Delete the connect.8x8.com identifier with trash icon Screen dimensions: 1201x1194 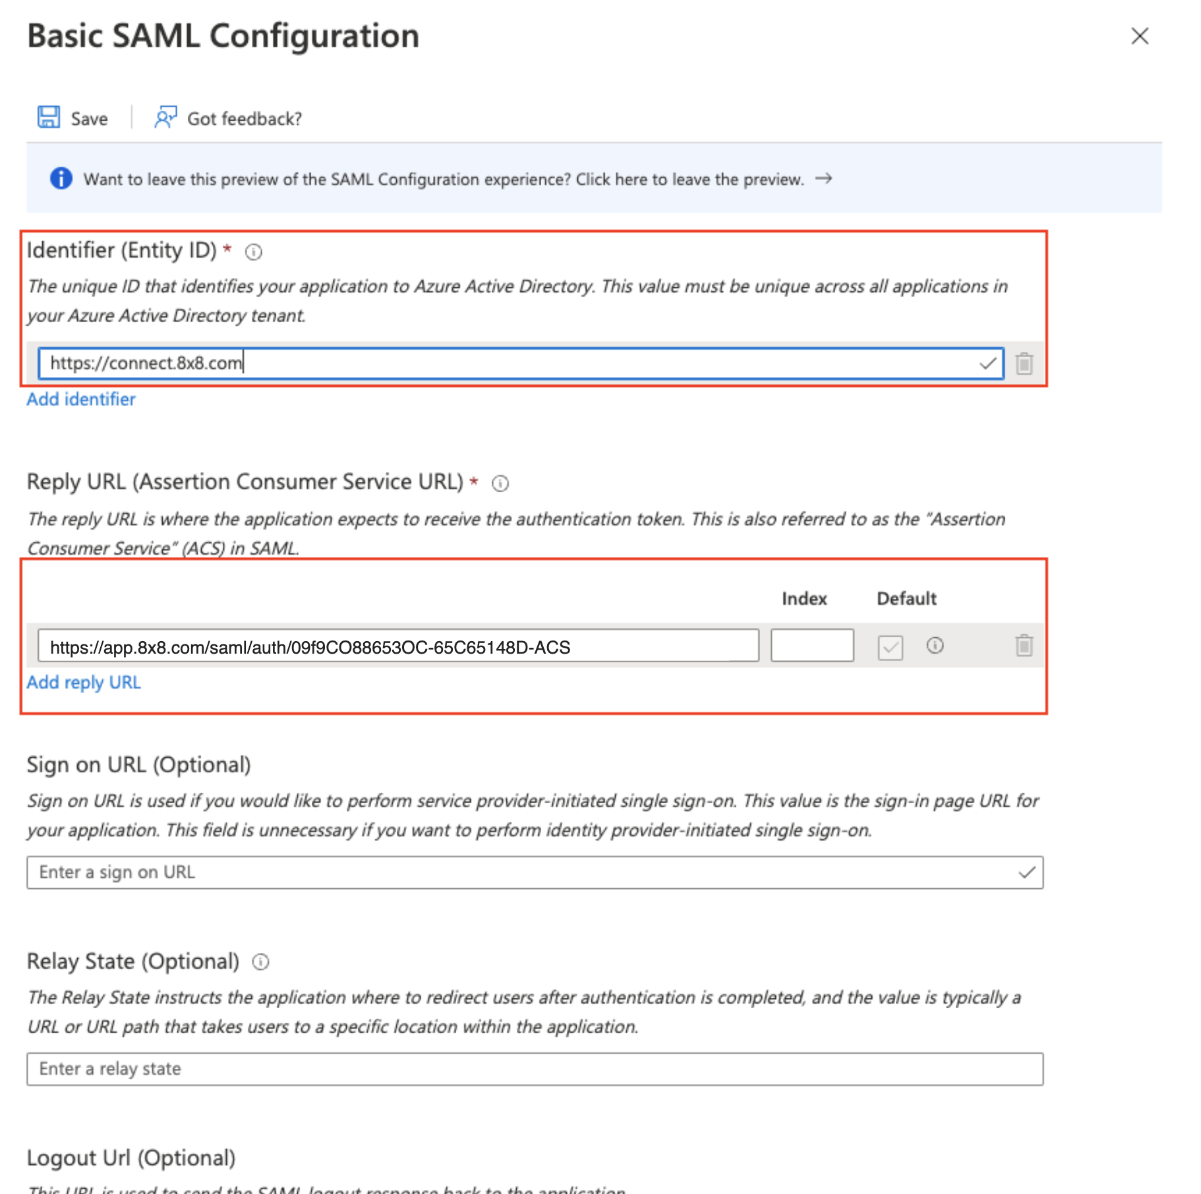point(1024,363)
